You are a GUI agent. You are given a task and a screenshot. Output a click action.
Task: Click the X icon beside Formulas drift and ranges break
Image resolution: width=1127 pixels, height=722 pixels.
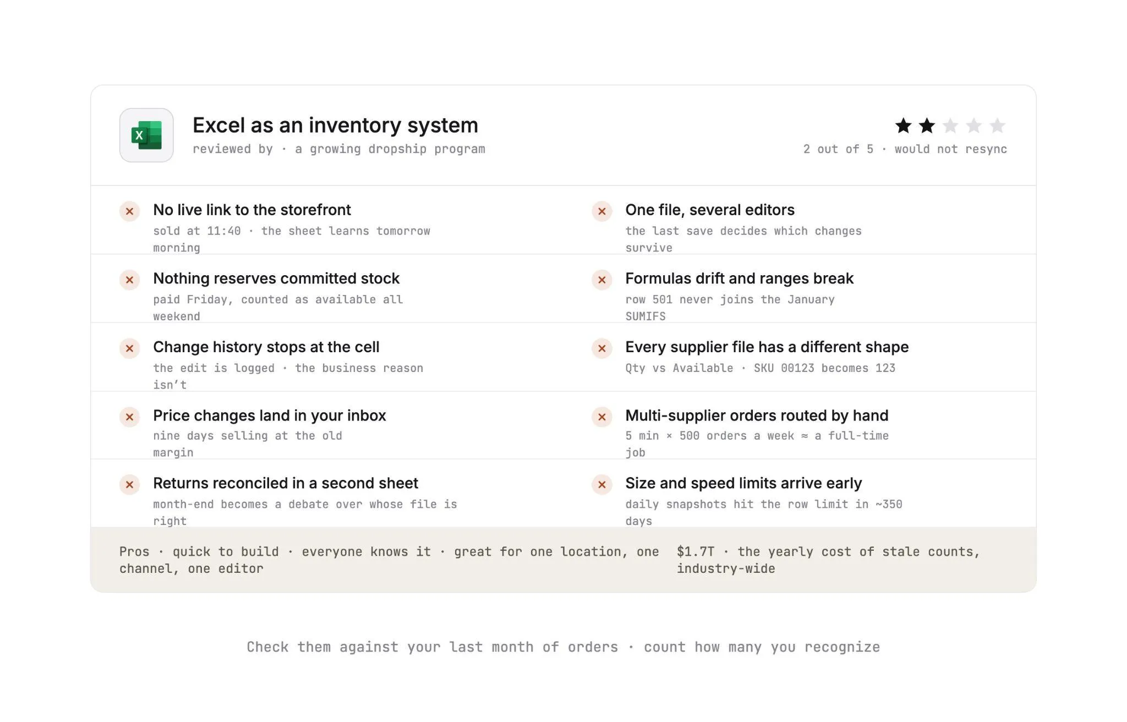point(602,280)
